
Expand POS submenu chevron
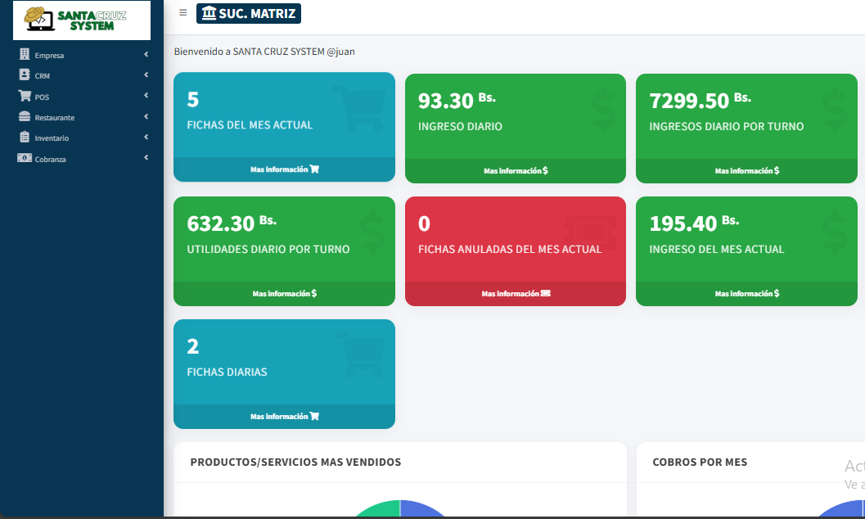(x=146, y=95)
